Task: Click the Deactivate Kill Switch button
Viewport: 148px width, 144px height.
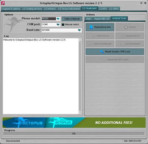Action: point(115,60)
